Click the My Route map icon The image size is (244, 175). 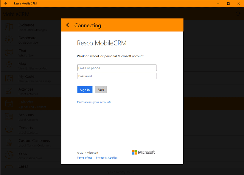click(x=9, y=78)
